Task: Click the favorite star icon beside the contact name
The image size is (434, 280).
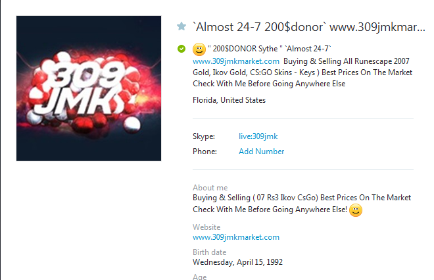Action: [x=181, y=26]
